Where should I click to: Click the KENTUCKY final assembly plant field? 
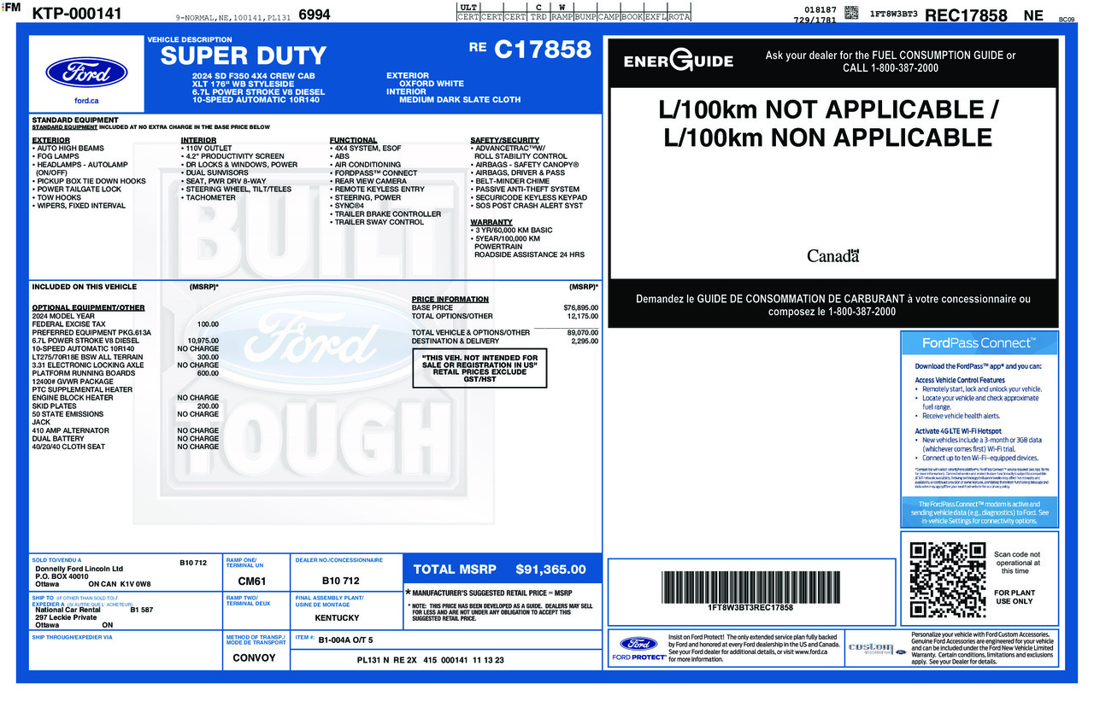coord(337,617)
